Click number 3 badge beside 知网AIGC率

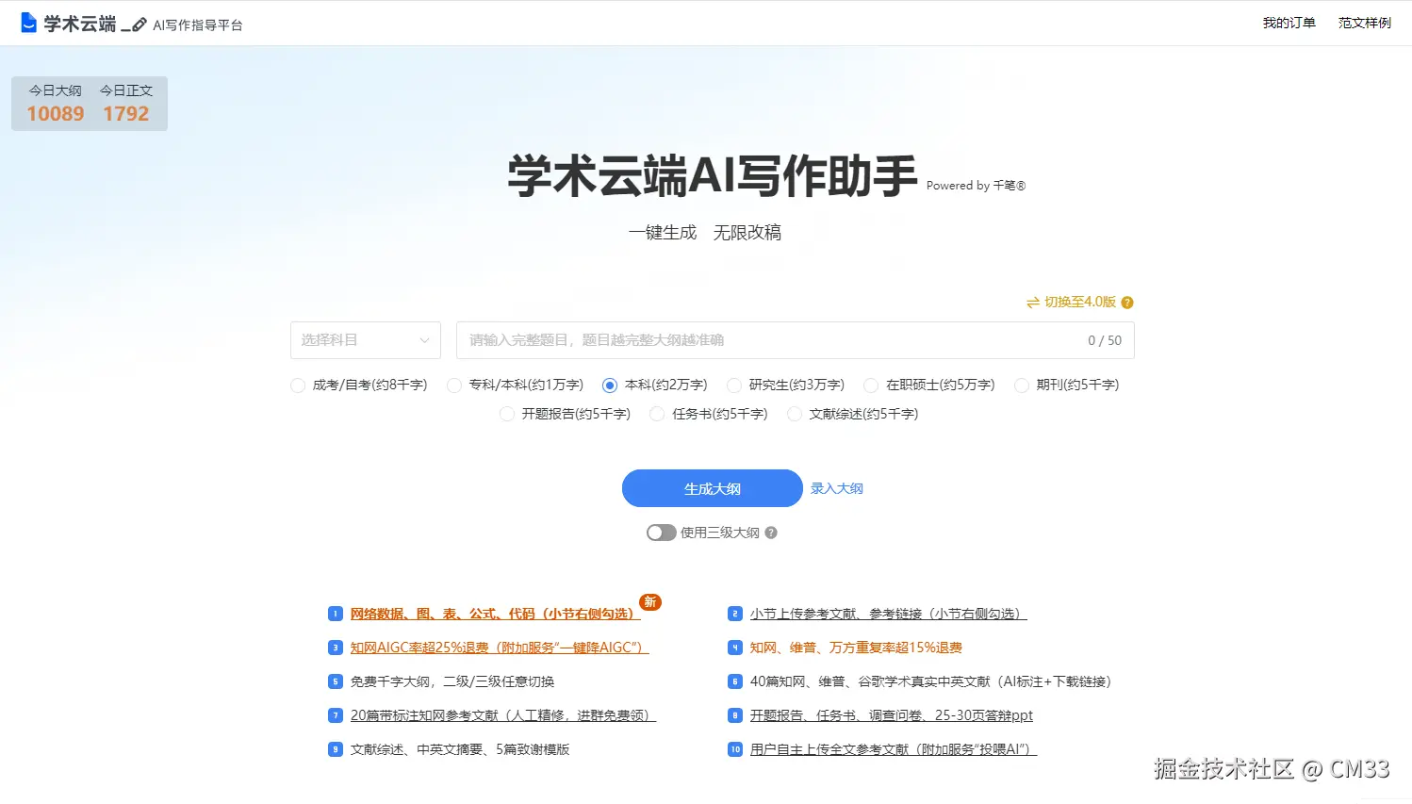click(335, 648)
